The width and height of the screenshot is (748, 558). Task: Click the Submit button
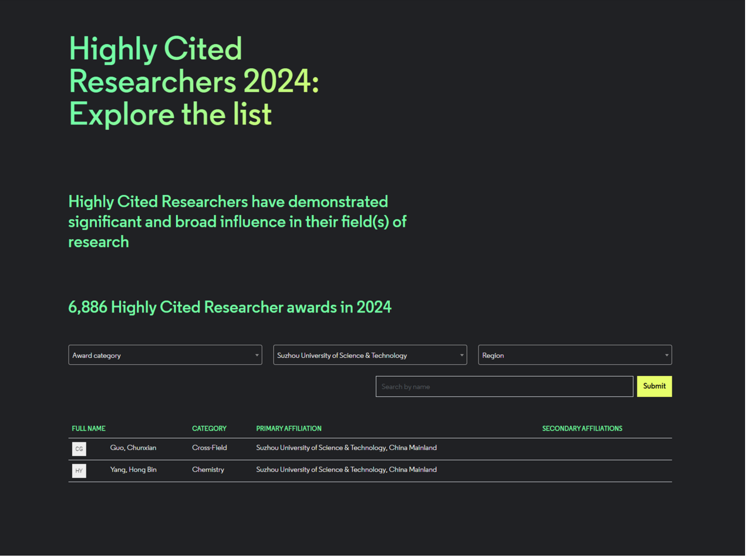point(657,388)
